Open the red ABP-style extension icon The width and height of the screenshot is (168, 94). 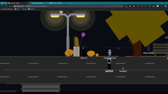click(x=134, y=6)
